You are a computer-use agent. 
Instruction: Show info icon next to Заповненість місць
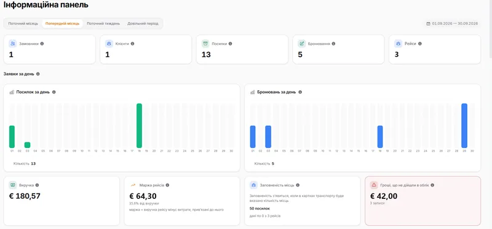pyautogui.click(x=298, y=185)
